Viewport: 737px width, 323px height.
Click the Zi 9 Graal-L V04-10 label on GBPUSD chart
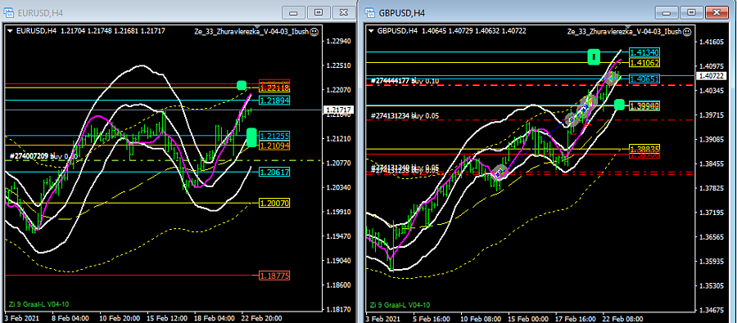pos(400,305)
